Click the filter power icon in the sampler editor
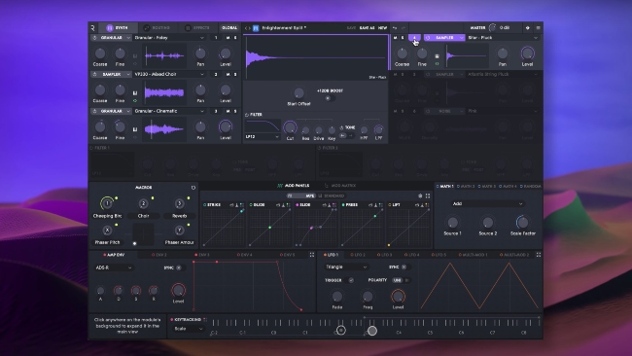 pos(246,115)
